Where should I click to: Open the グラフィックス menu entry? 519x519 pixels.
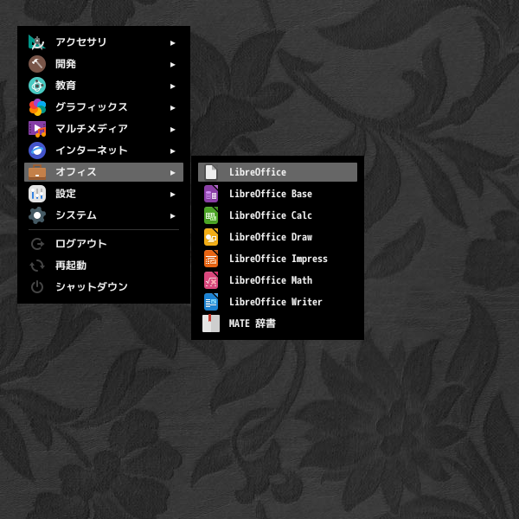click(x=104, y=107)
